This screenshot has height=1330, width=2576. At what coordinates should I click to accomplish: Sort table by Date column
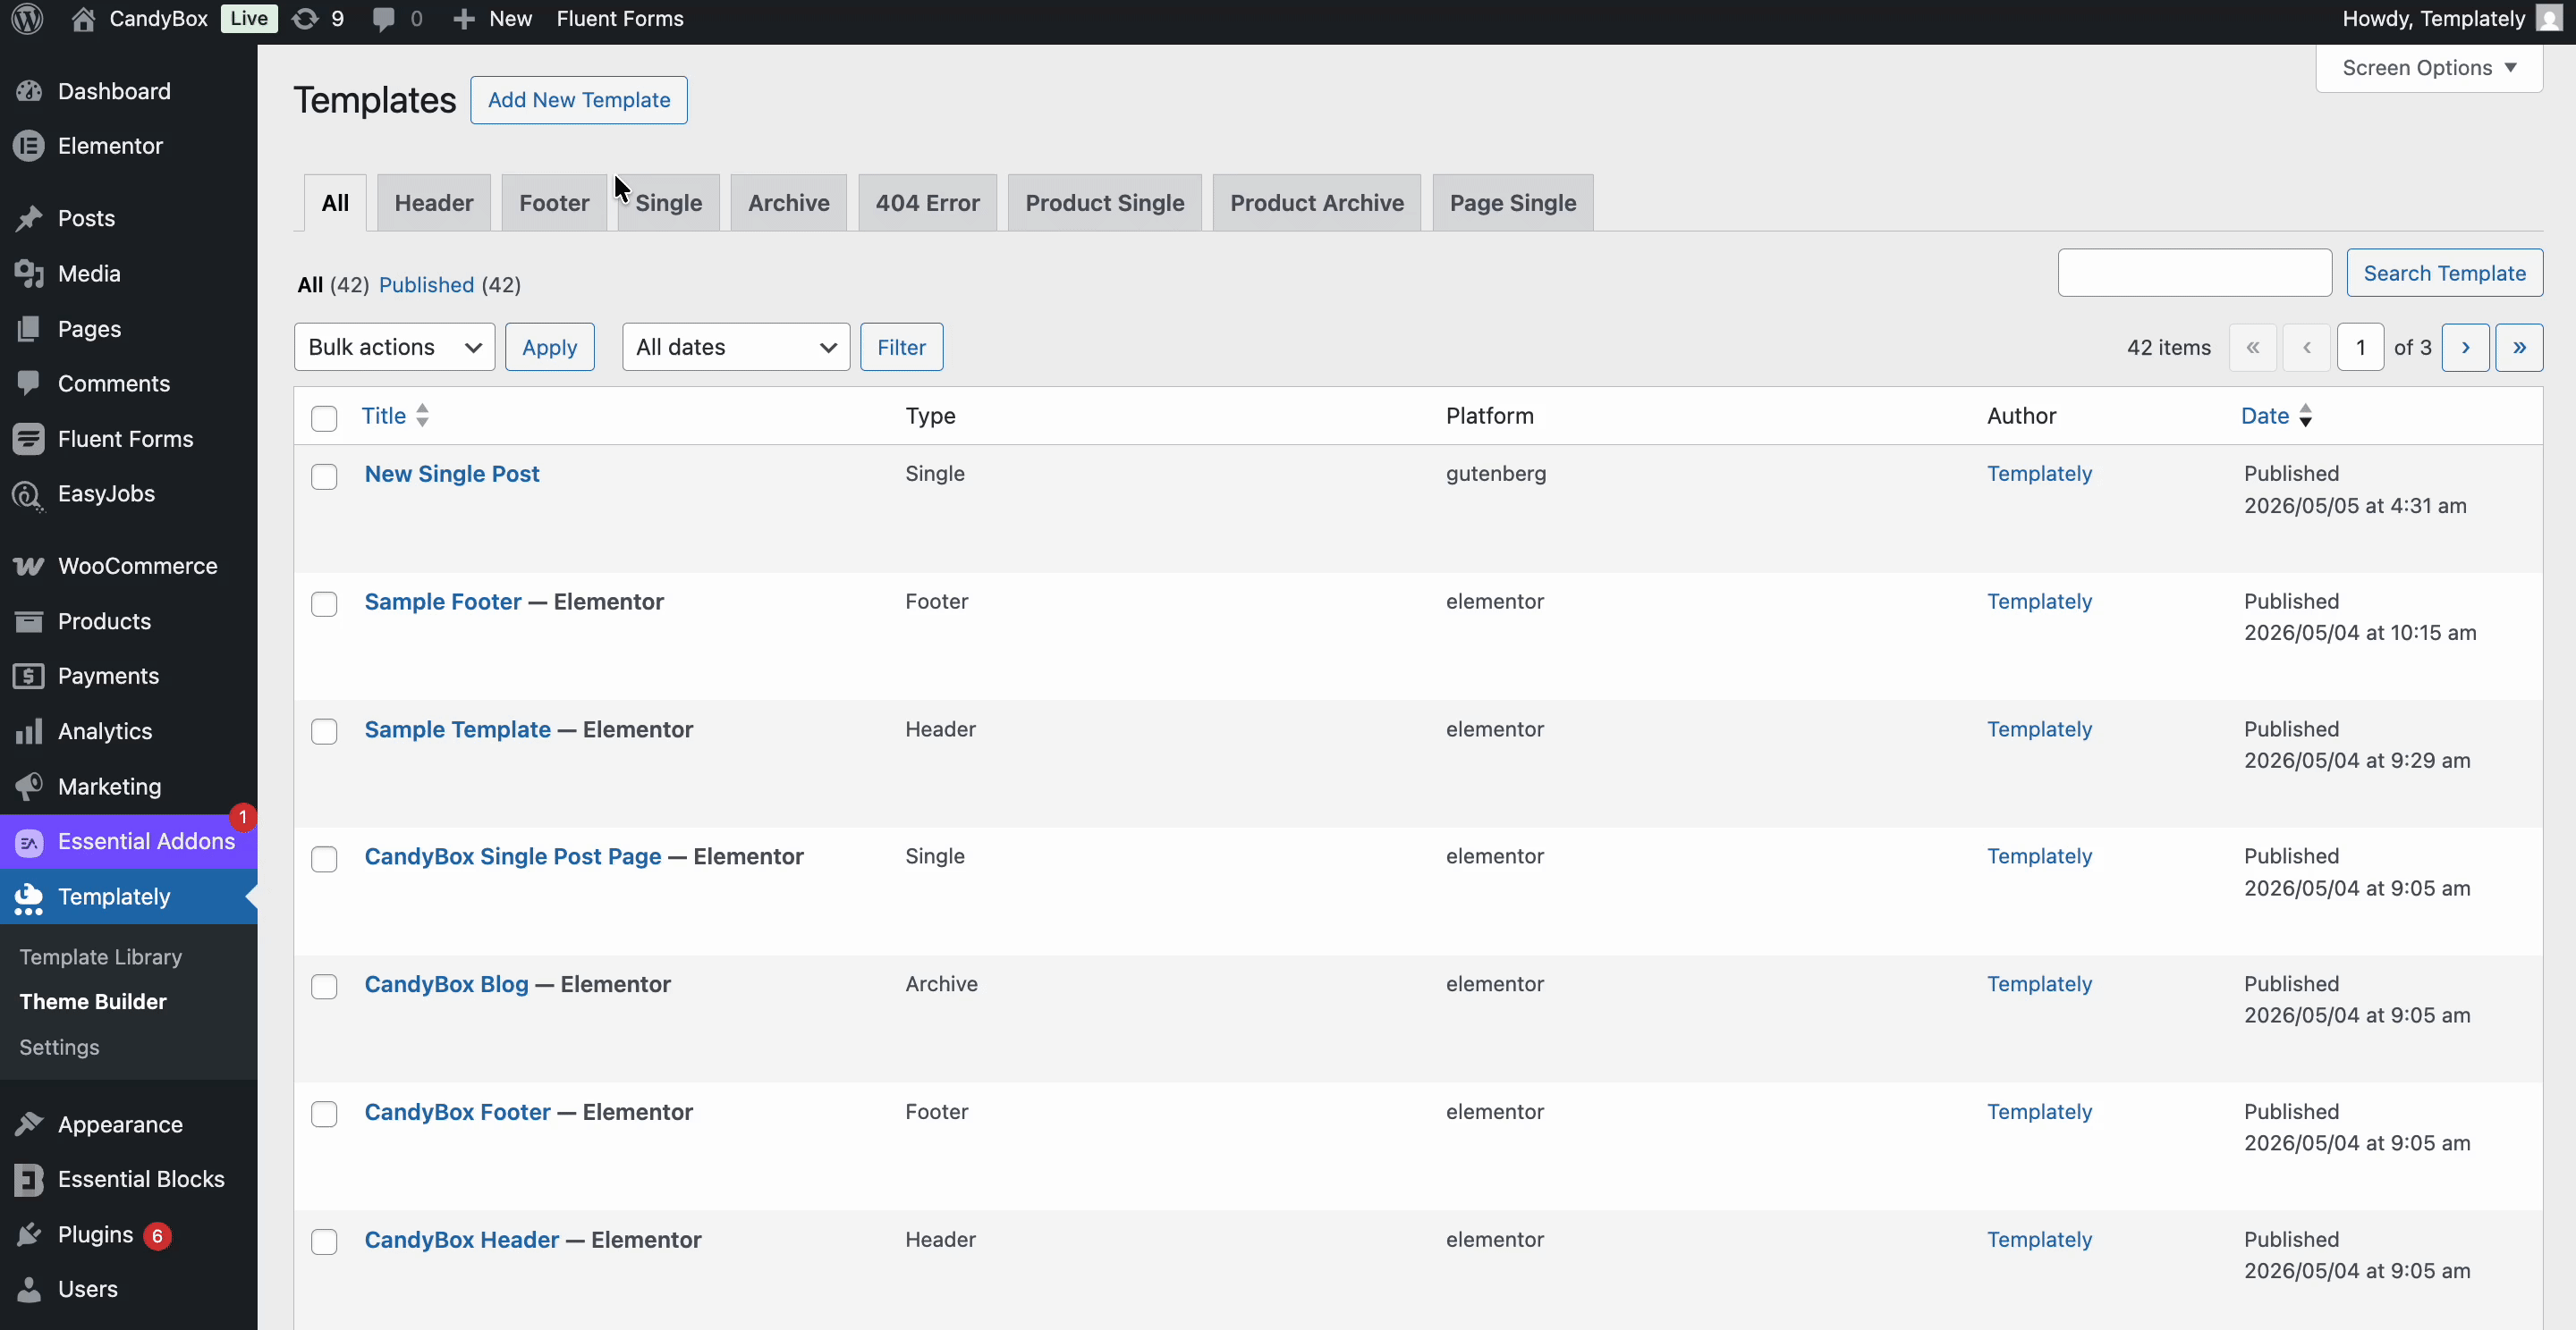point(2276,416)
